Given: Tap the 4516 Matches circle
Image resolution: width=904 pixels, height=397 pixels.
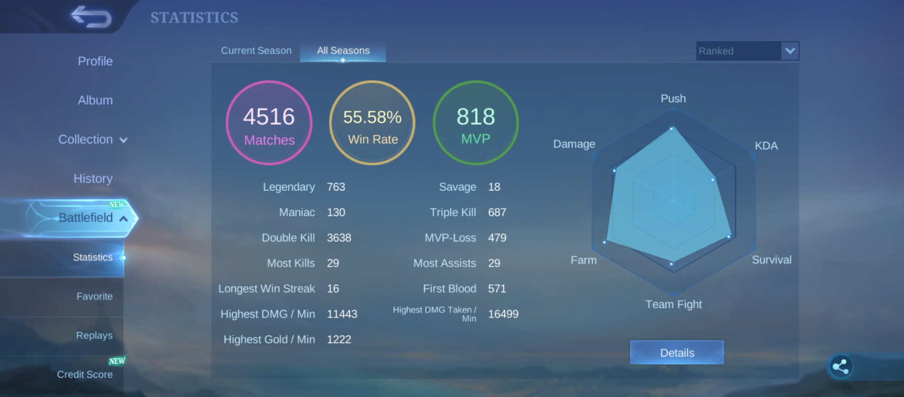Looking at the screenshot, I should point(269,123).
